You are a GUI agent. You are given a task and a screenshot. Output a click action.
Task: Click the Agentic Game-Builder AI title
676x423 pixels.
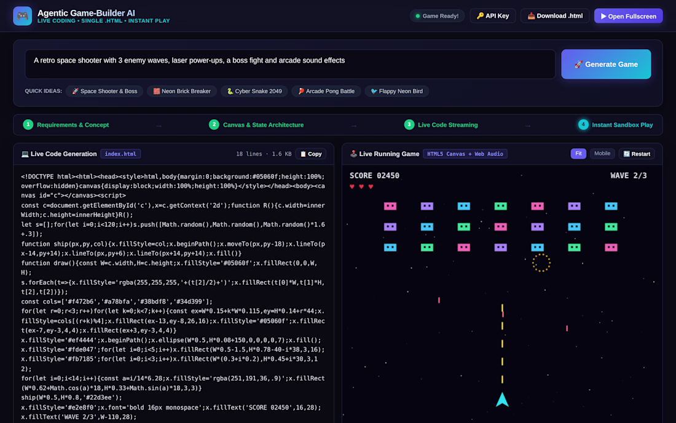[86, 13]
